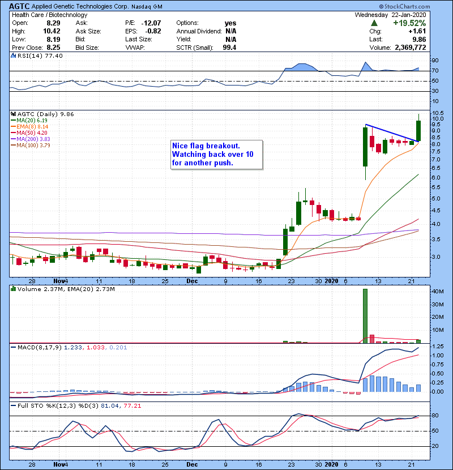Click the Volume 2.37M, EMA(20) 2.73M label
This screenshot has height=470, width=453.
tap(66, 289)
